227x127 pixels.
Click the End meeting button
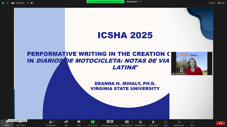click(220, 123)
